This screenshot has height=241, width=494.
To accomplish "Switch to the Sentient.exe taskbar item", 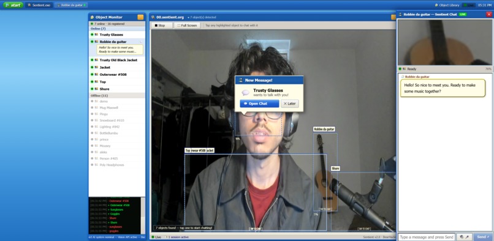I will [x=39, y=5].
